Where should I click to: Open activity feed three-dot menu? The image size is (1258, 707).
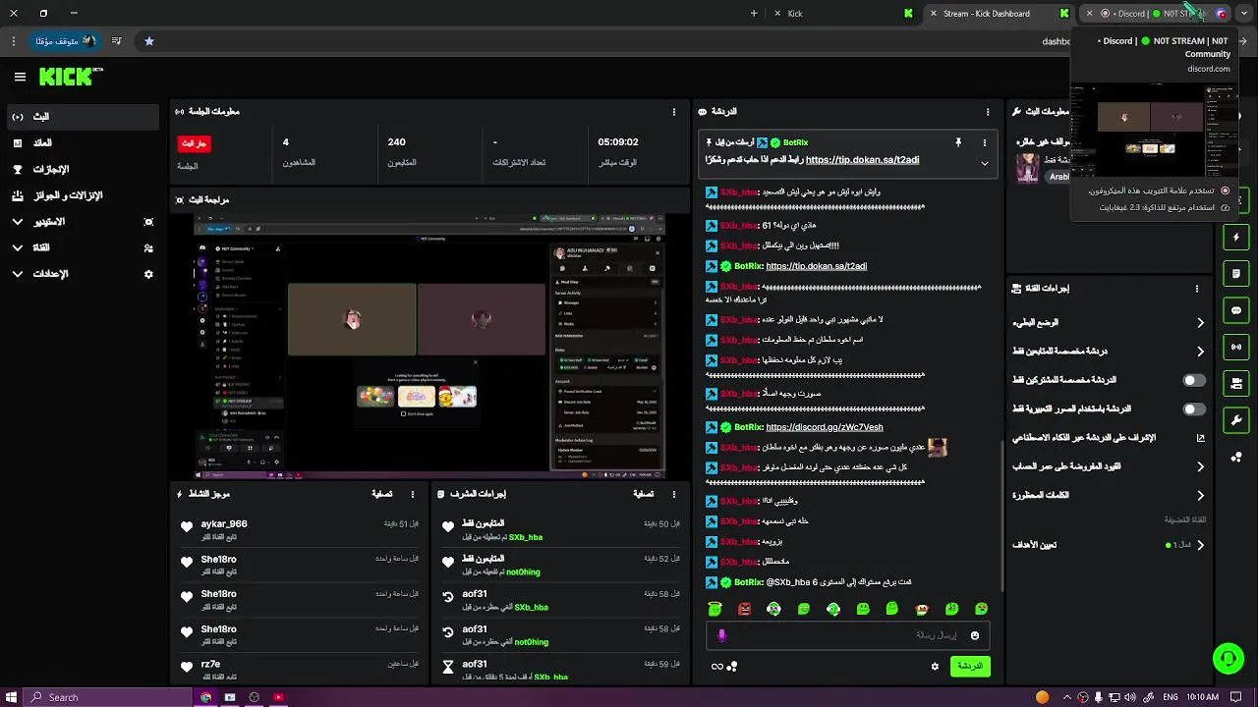[413, 494]
